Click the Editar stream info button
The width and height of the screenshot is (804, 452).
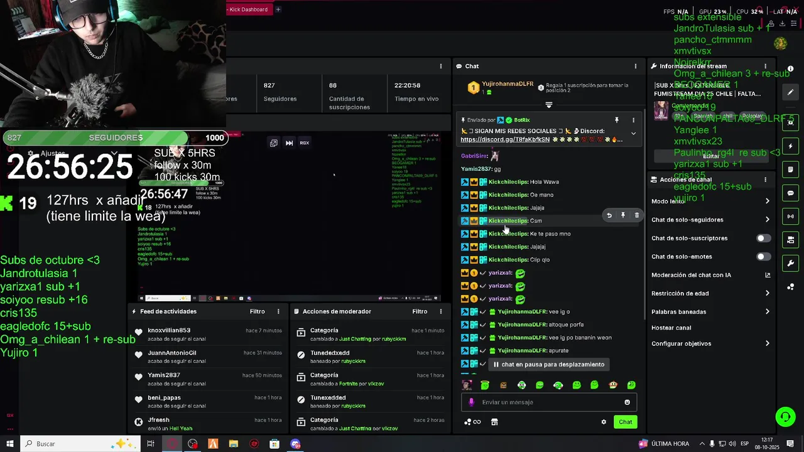pyautogui.click(x=710, y=156)
